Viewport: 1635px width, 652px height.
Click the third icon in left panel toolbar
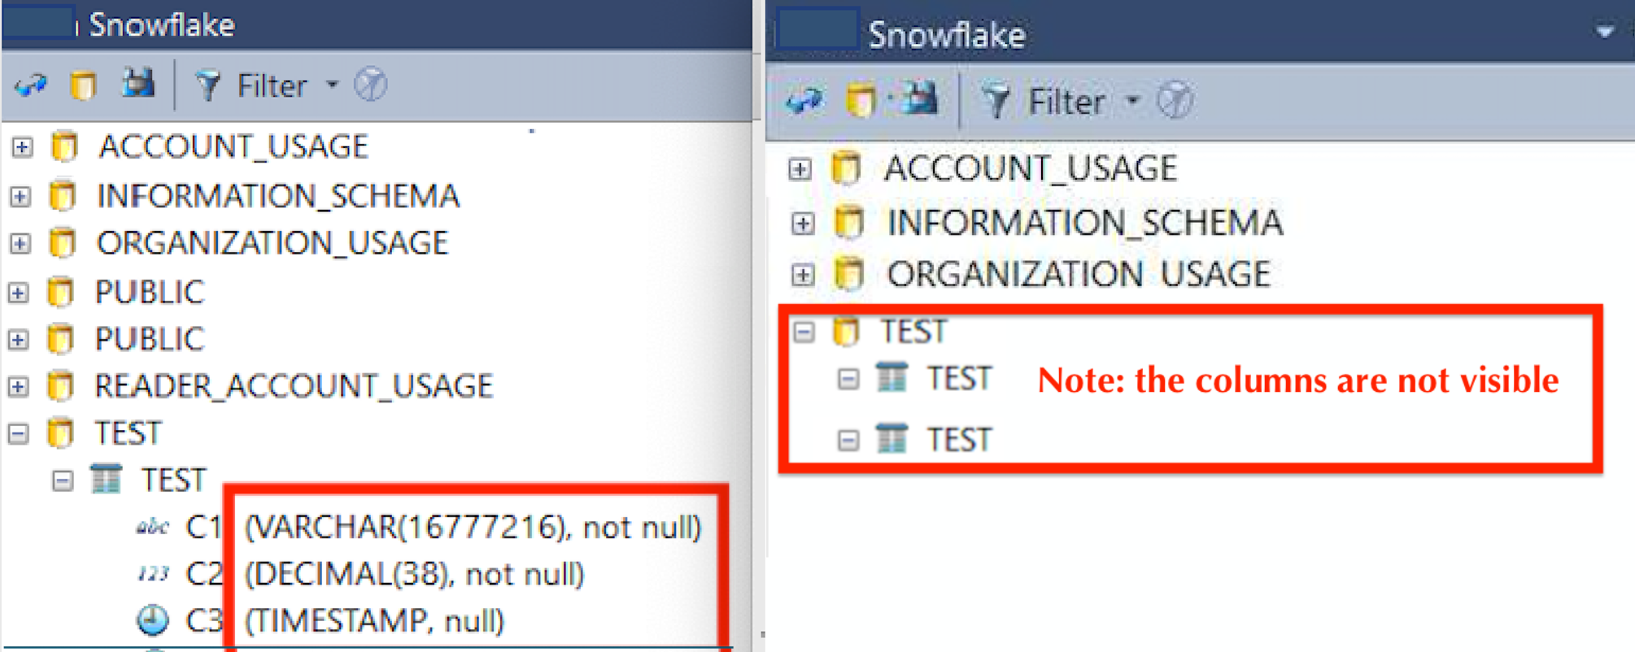[137, 84]
